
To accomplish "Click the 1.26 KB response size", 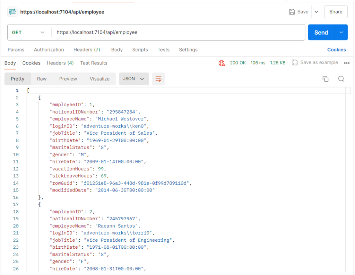I will coord(278,63).
